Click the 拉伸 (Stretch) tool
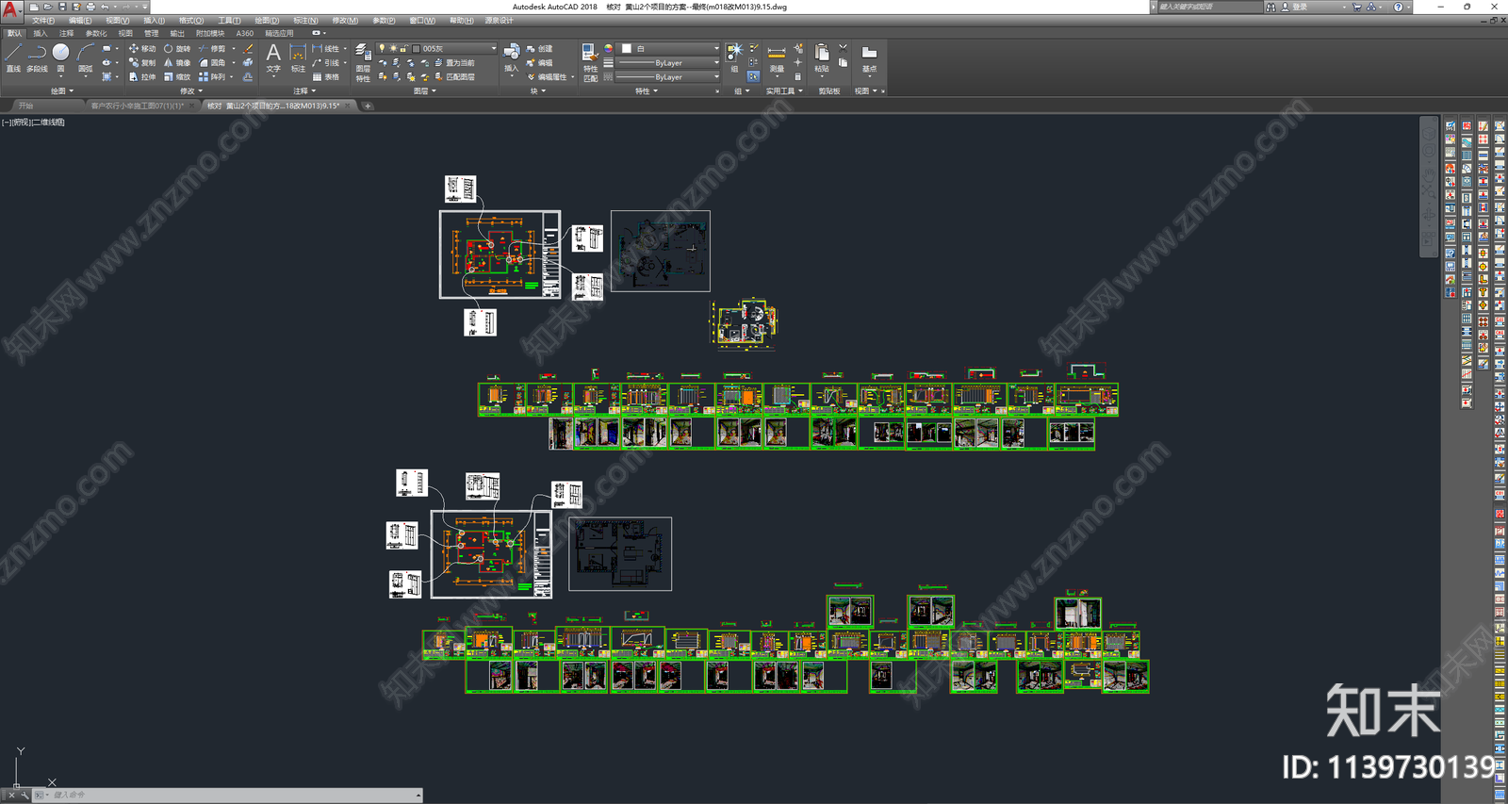 click(x=142, y=76)
